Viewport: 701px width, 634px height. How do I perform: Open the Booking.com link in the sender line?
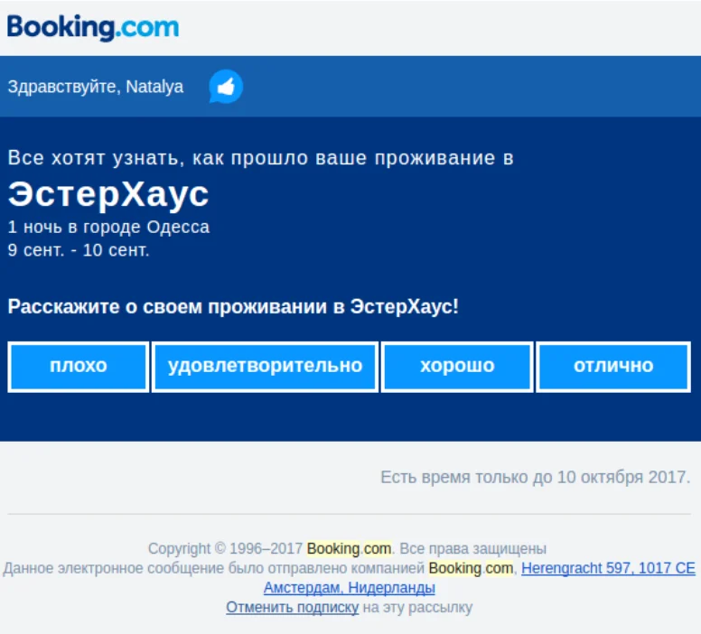click(x=471, y=568)
